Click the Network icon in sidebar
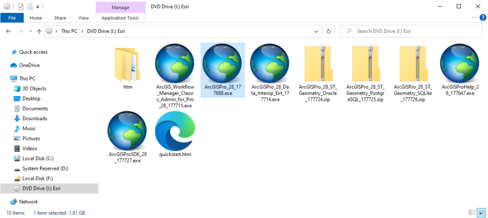Screen dimensions: 488x218 (14, 202)
